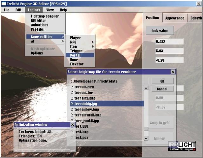Image resolution: width=203 pixels, height=158 pixels.
Task: Select Portal entity
Action: (x=80, y=55)
